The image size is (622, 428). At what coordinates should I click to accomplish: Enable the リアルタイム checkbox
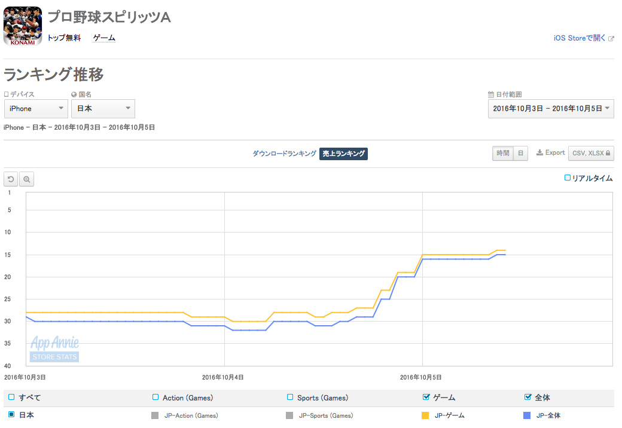(x=567, y=178)
